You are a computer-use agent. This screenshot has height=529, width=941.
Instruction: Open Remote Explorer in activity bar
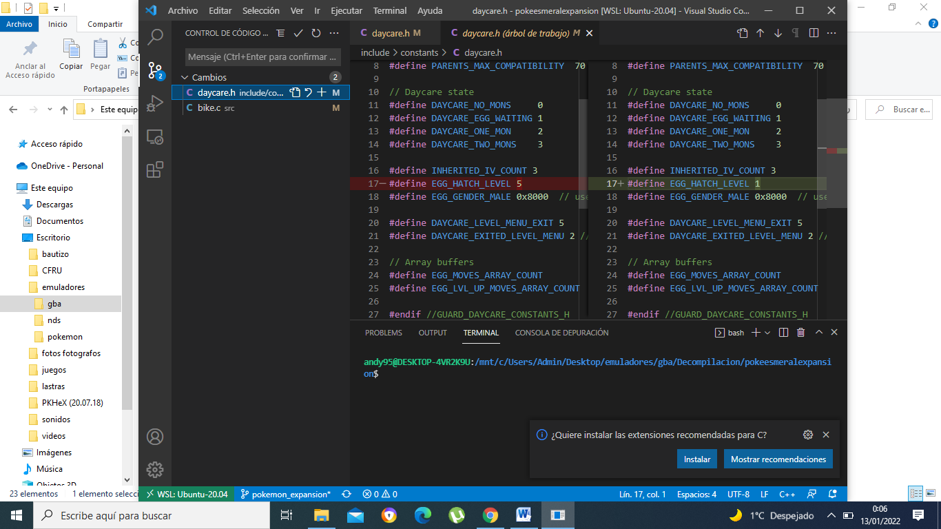click(155, 137)
